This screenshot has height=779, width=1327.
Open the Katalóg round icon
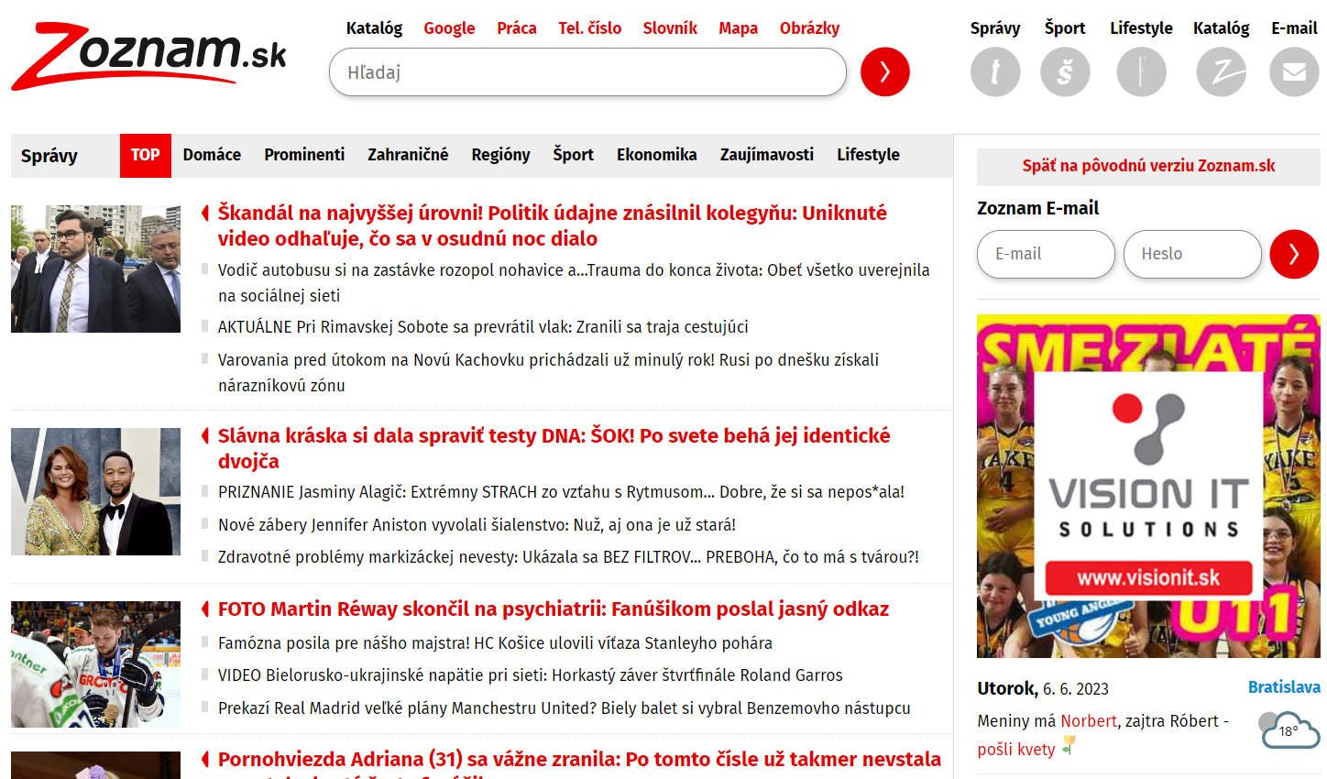click(1221, 71)
